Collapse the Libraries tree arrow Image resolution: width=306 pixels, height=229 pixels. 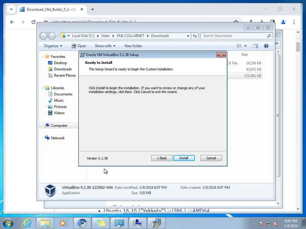point(43,88)
